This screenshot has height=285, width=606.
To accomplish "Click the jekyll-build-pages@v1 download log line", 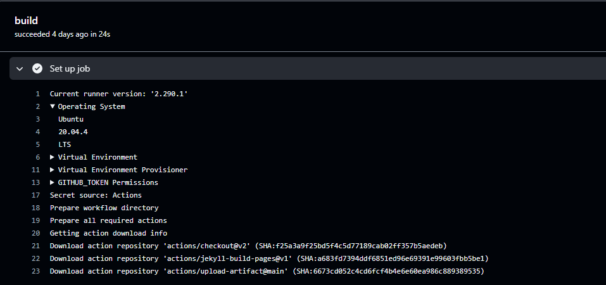I will [x=269, y=258].
